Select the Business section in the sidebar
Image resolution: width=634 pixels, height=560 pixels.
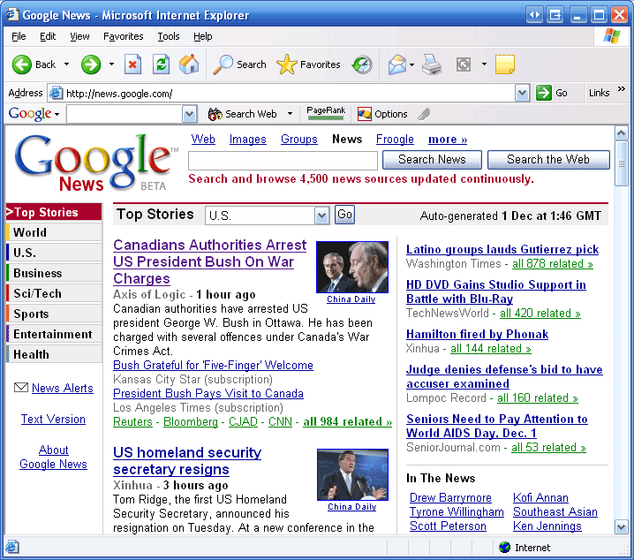pyautogui.click(x=54, y=273)
